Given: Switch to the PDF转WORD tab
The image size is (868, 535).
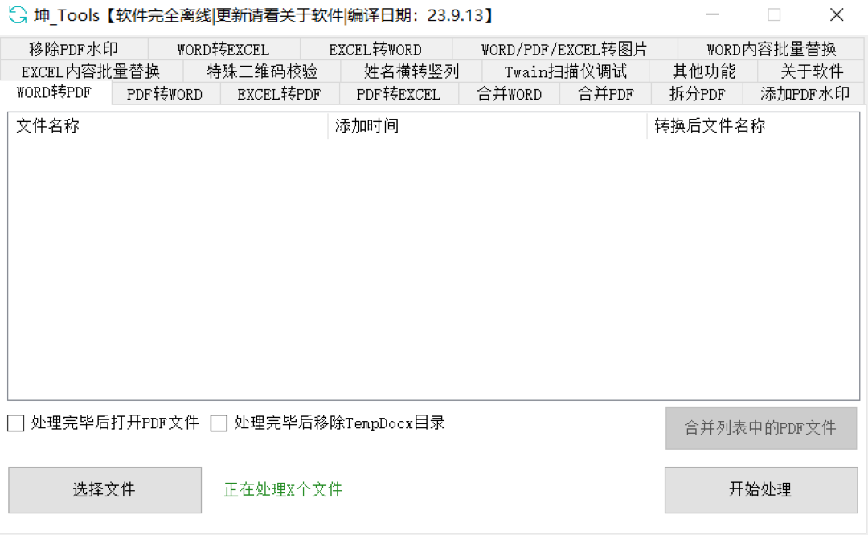Looking at the screenshot, I should coord(165,94).
